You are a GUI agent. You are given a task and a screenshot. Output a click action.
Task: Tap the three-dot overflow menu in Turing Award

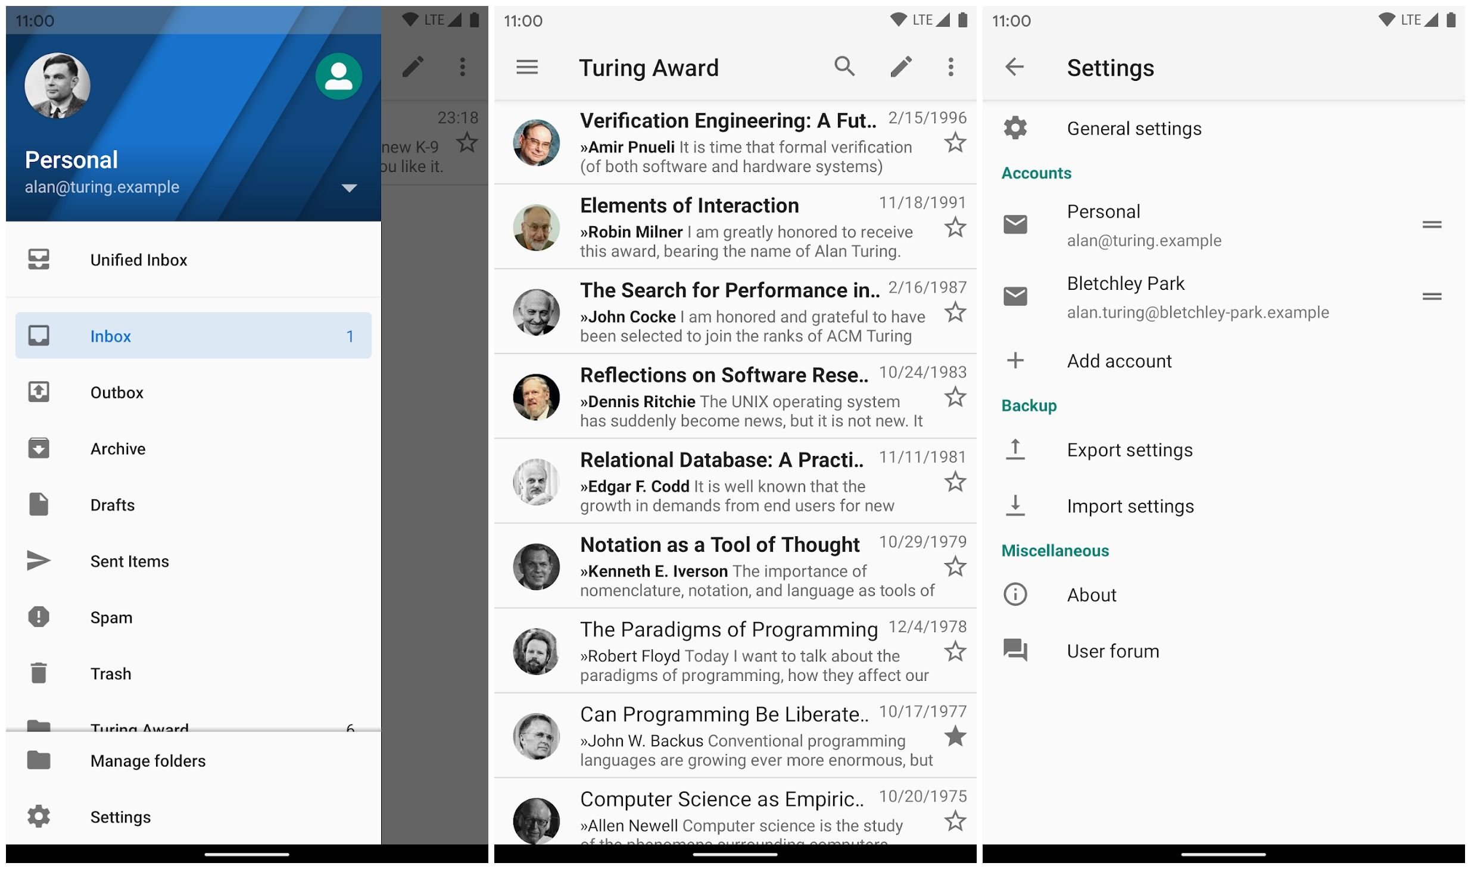click(950, 67)
